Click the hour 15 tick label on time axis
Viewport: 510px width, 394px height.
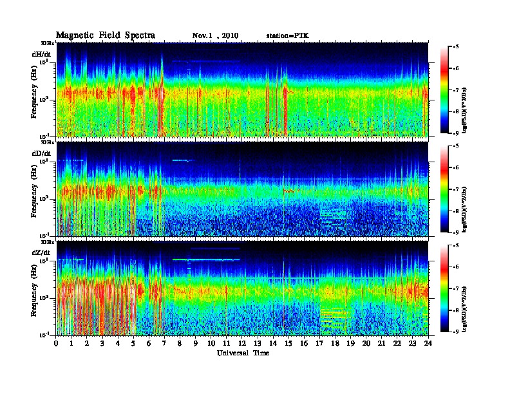(x=289, y=344)
